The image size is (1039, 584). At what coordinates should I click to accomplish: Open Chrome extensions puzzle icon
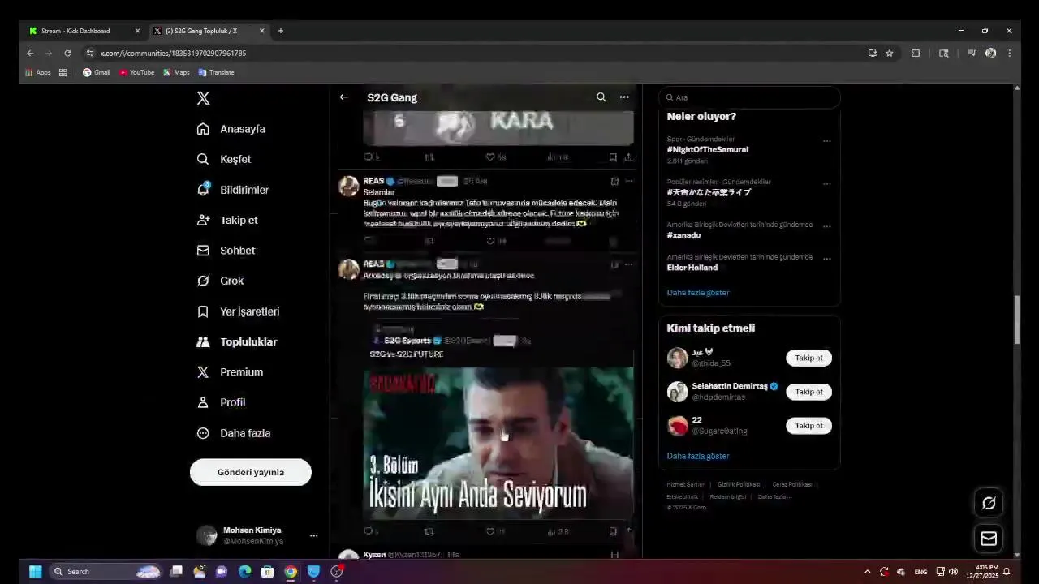point(916,53)
